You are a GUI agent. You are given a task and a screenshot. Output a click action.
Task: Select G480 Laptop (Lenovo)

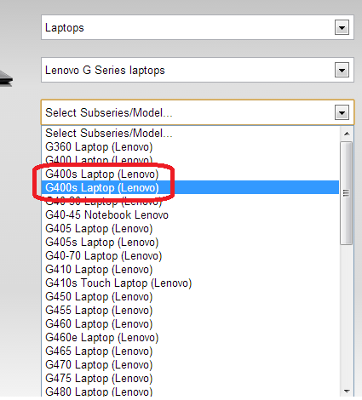tap(190, 391)
